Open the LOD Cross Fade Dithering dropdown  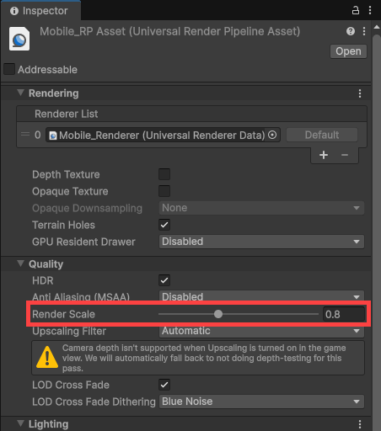[261, 402]
